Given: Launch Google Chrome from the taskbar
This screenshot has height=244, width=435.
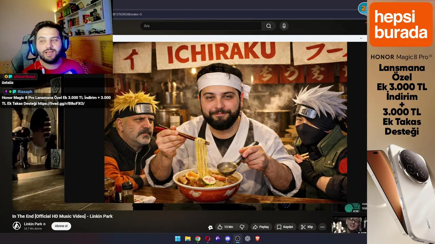Looking at the screenshot, I should pos(198,239).
